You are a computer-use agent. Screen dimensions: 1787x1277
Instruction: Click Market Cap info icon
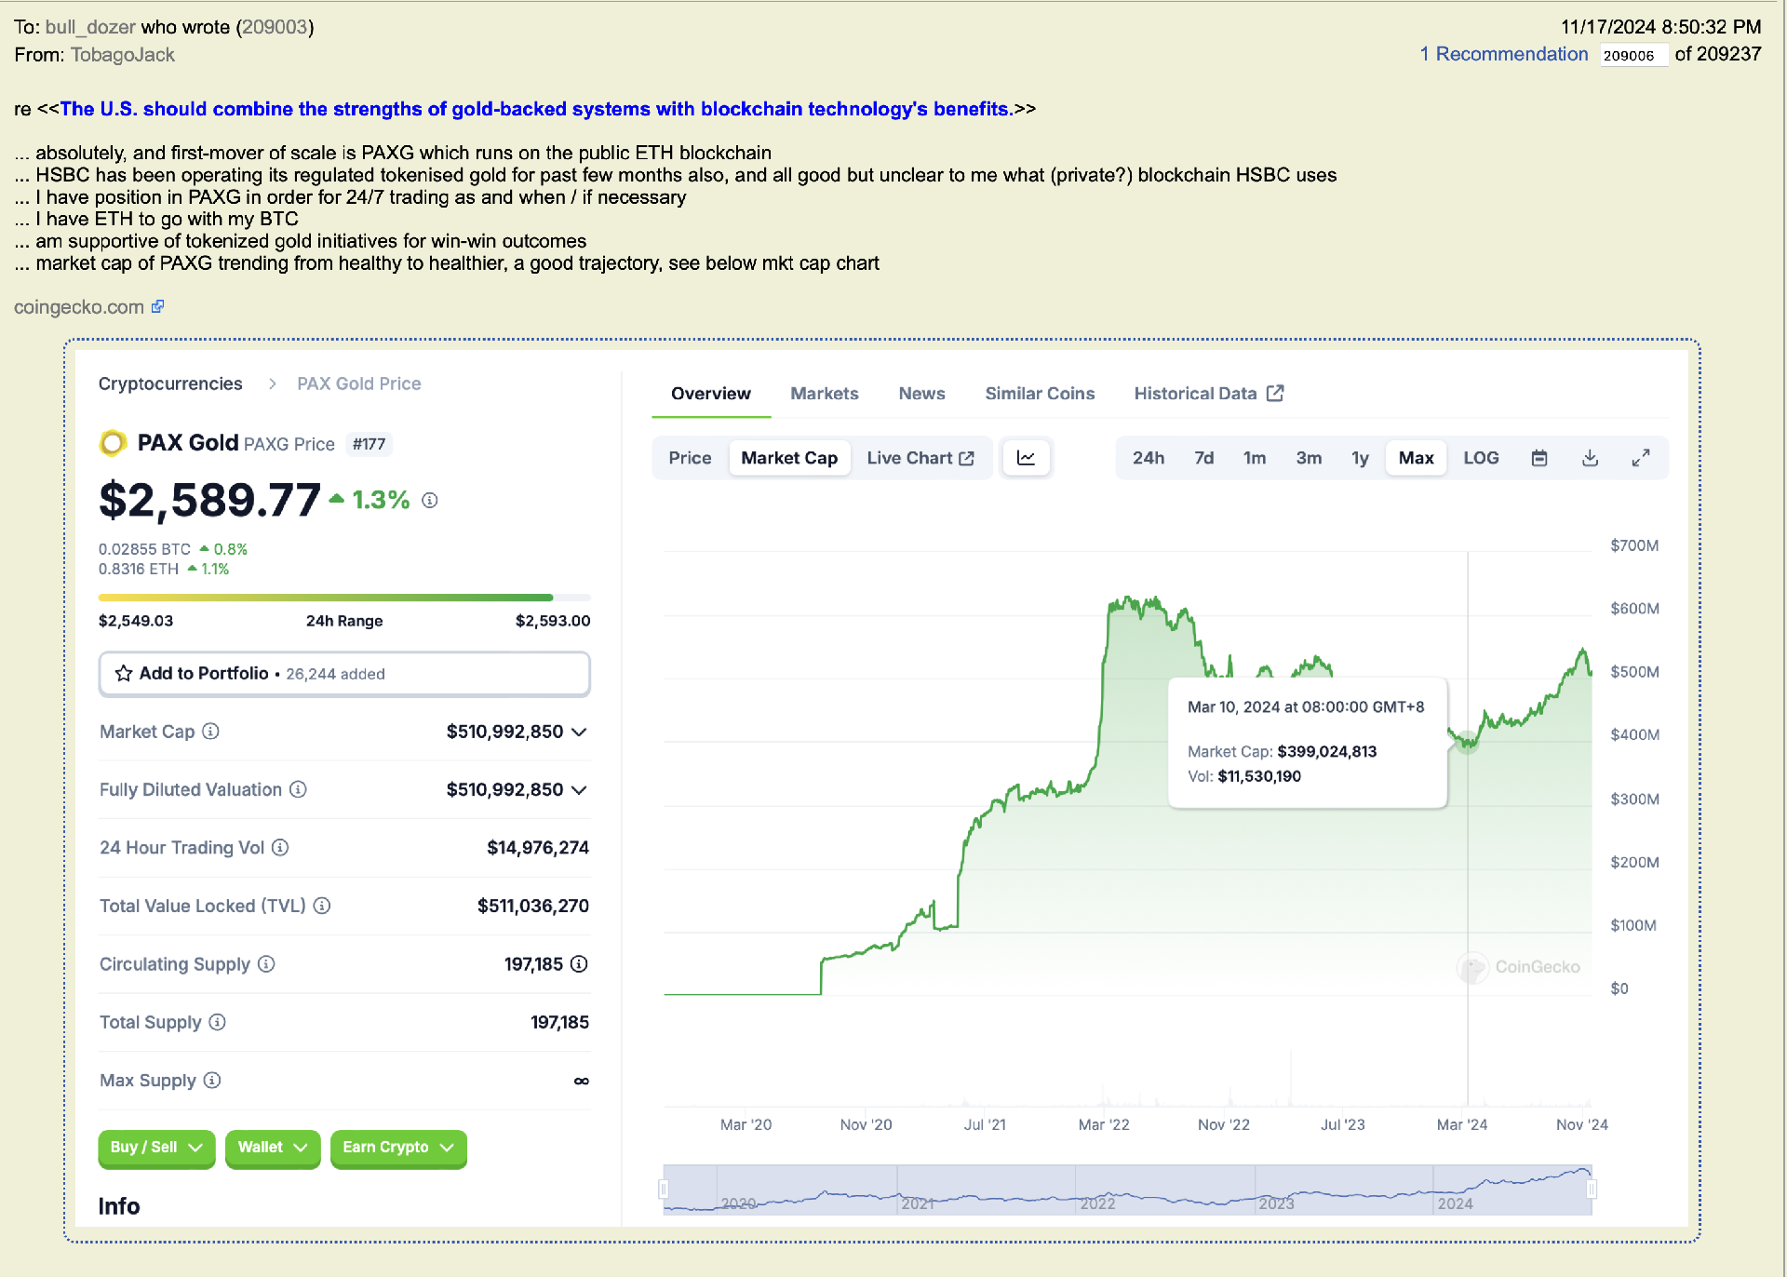tap(211, 732)
